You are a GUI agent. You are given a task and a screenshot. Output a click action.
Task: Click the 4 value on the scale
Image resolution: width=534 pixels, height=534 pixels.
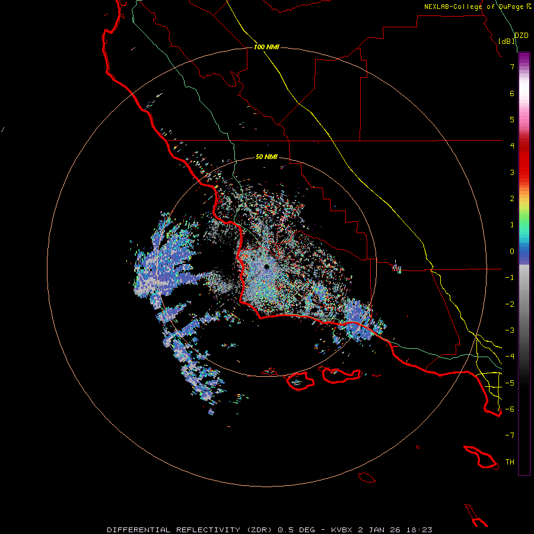pyautogui.click(x=512, y=146)
